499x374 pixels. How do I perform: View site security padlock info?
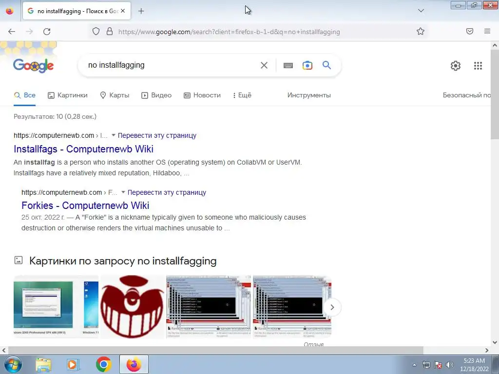[110, 32]
